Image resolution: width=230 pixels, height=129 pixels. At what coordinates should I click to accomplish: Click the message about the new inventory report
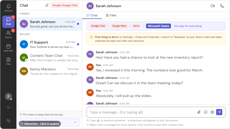pyautogui.click(x=149, y=58)
